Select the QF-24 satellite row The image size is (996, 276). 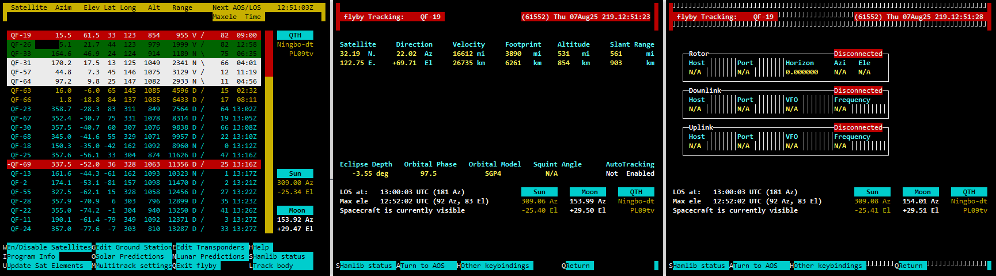134,229
